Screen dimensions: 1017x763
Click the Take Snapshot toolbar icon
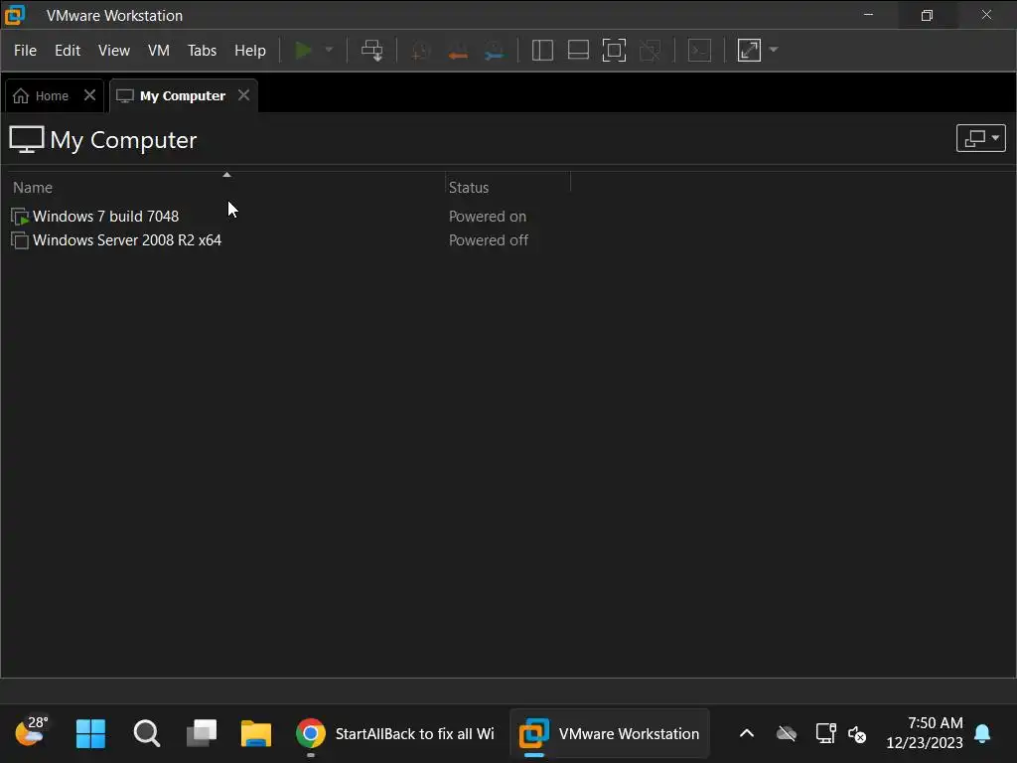pyautogui.click(x=421, y=51)
